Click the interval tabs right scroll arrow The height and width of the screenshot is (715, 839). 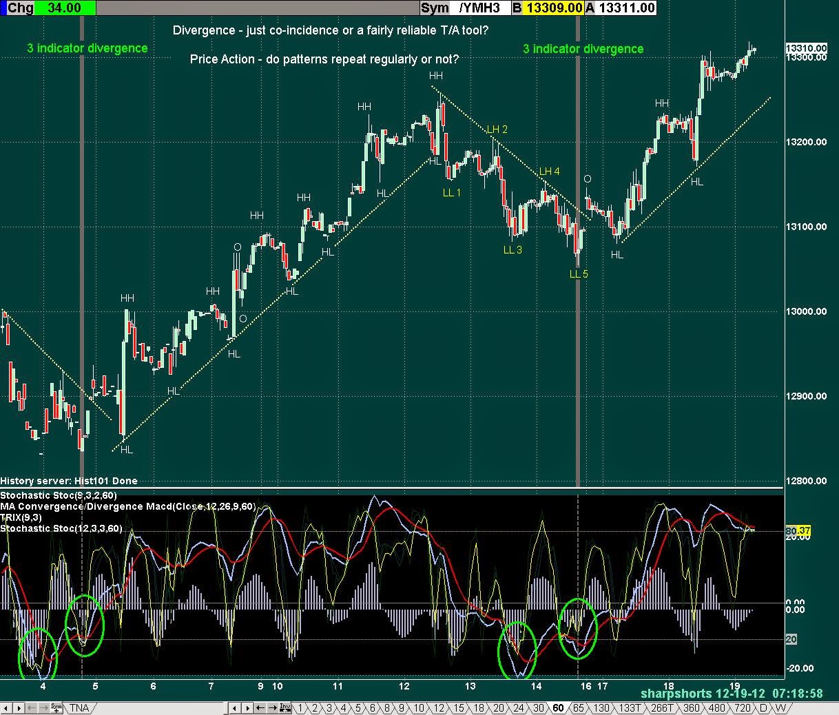click(247, 707)
